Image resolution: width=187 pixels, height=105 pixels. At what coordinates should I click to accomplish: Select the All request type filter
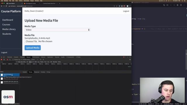pyautogui.click(x=27, y=62)
